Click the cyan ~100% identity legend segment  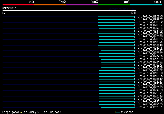click(146, 5)
